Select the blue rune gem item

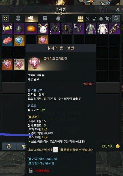click(x=19, y=40)
